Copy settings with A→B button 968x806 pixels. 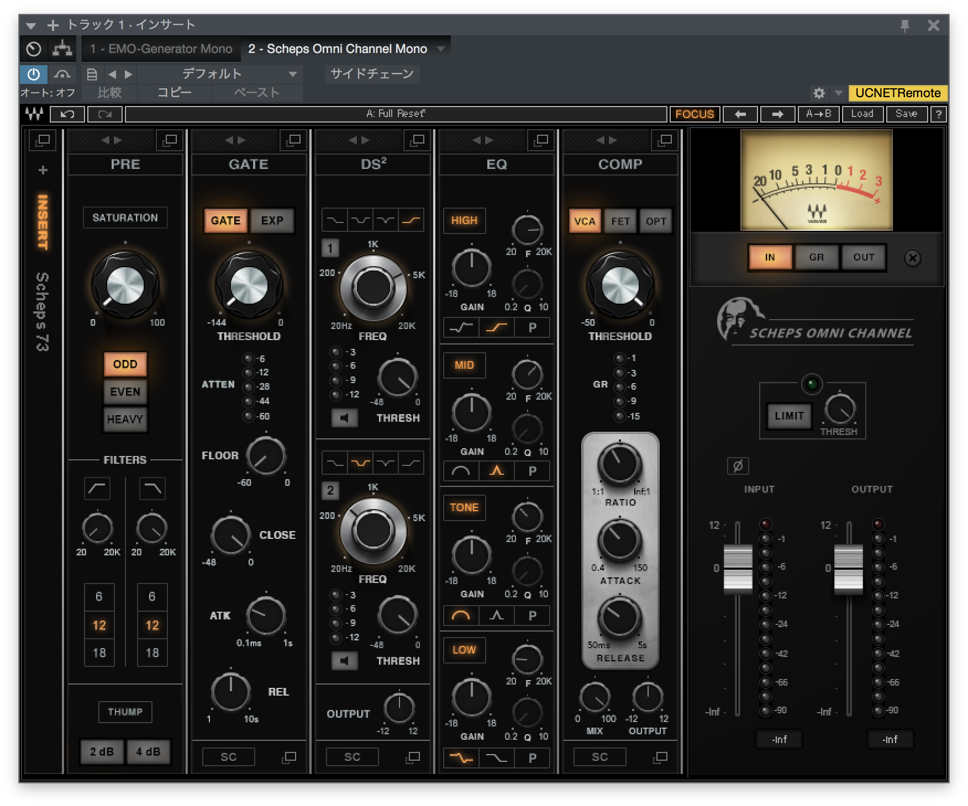[819, 114]
